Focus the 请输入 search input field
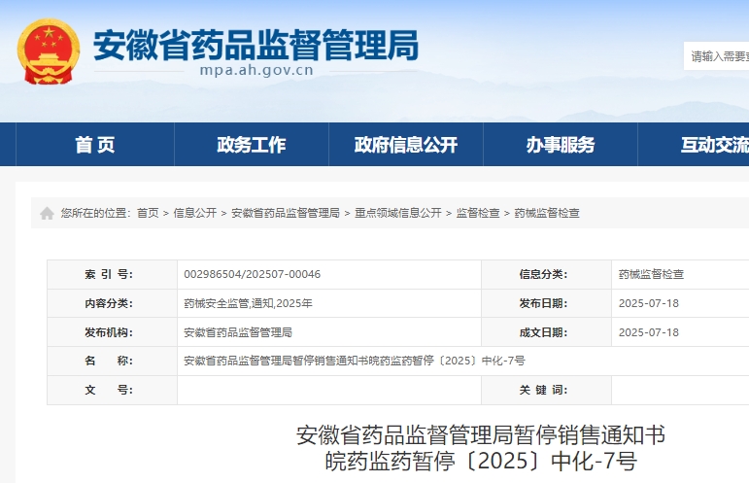Image resolution: width=749 pixels, height=483 pixels. coord(719,56)
